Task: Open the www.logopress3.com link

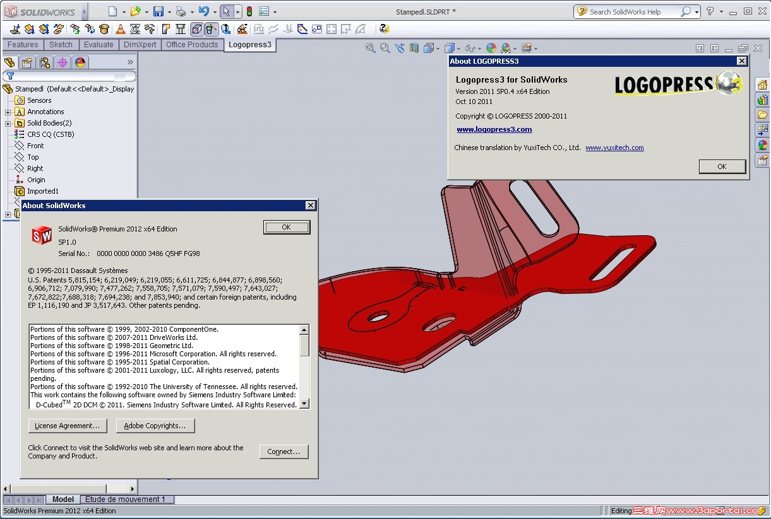Action: pyautogui.click(x=494, y=129)
